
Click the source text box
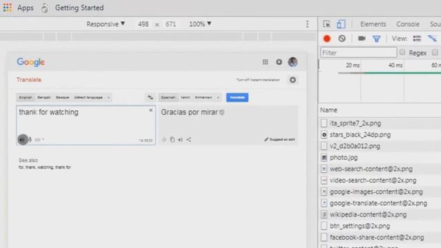pyautogui.click(x=85, y=125)
